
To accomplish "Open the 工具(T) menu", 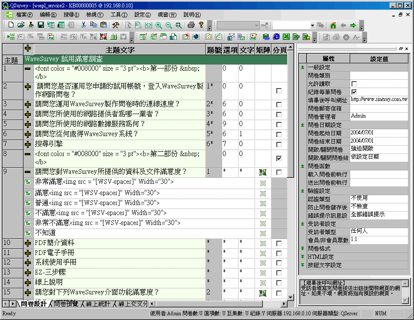I will pos(119,15).
